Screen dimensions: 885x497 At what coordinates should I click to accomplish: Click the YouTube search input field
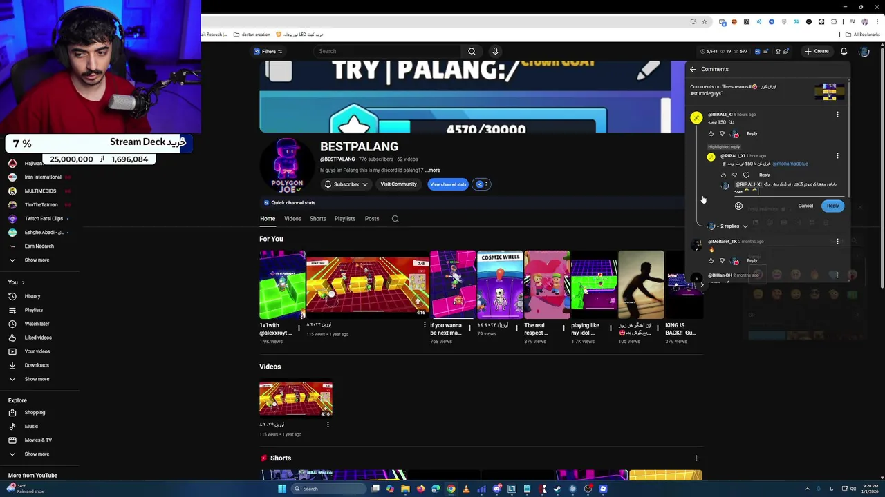click(x=387, y=51)
